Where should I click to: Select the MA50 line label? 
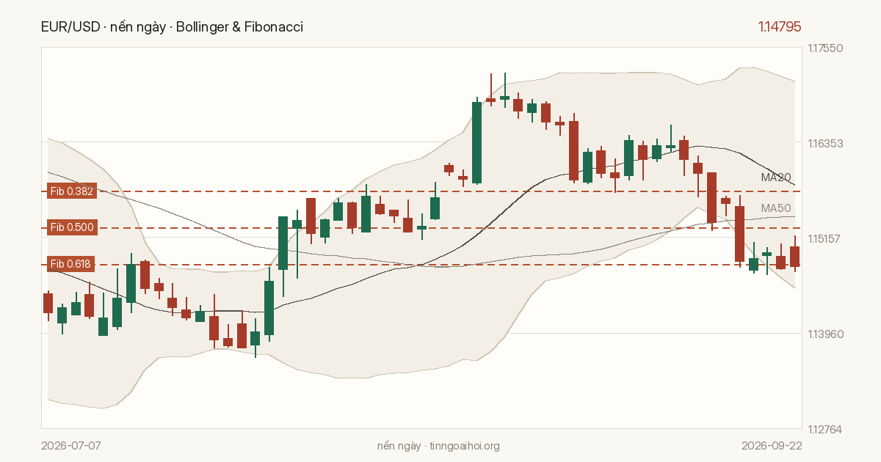(776, 208)
